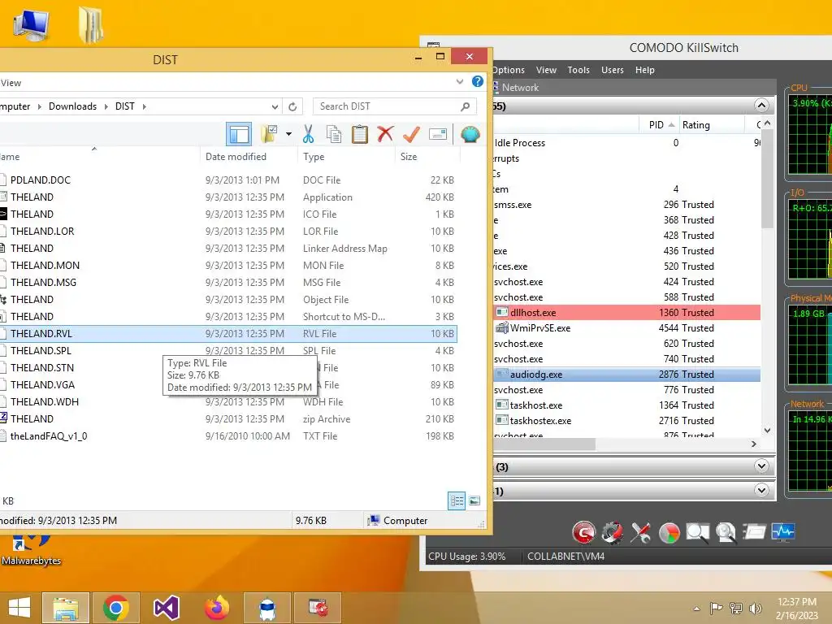This screenshot has height=624, width=832.
Task: Click the screwdriver and wrench tools icon
Action: (640, 532)
